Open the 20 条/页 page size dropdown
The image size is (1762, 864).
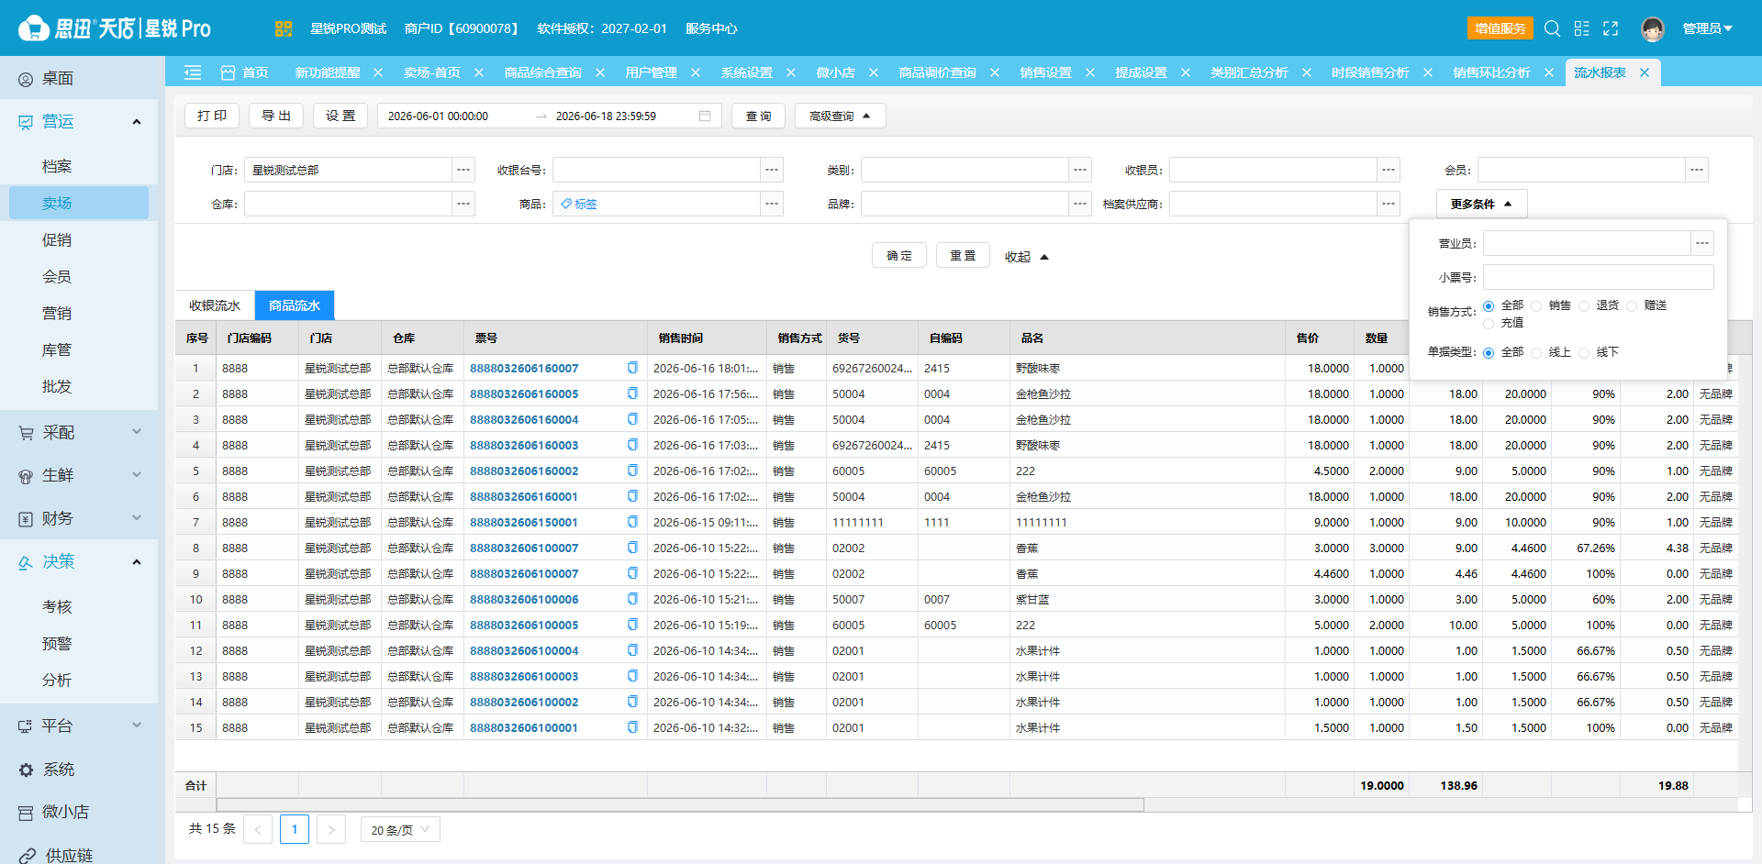coord(400,829)
